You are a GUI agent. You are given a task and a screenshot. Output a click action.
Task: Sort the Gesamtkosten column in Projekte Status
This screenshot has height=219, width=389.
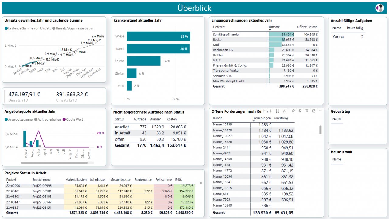point(121,179)
